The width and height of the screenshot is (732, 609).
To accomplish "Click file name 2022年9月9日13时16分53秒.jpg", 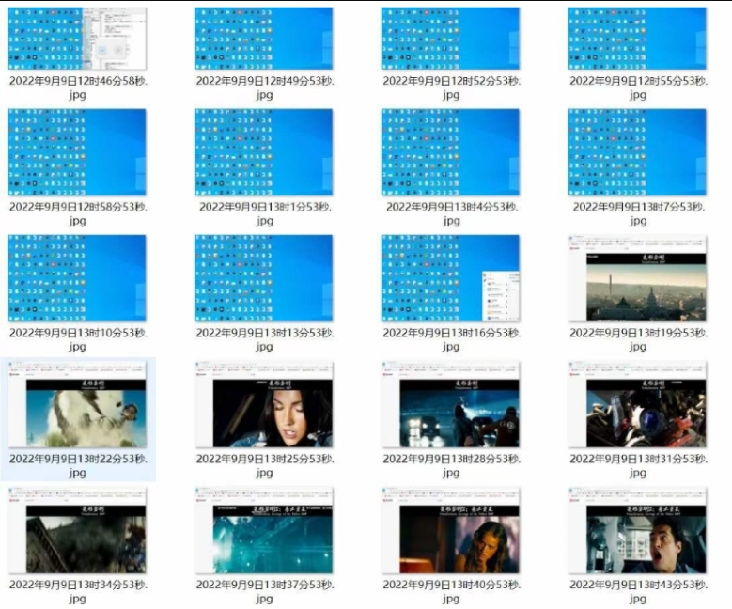I will (451, 340).
